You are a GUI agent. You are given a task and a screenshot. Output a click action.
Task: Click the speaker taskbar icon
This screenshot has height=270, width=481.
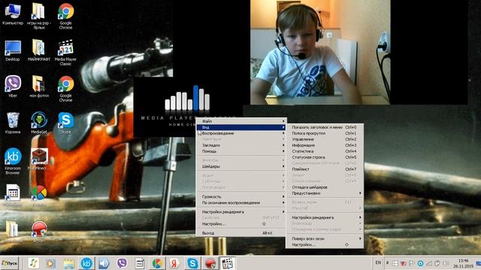coord(104,263)
